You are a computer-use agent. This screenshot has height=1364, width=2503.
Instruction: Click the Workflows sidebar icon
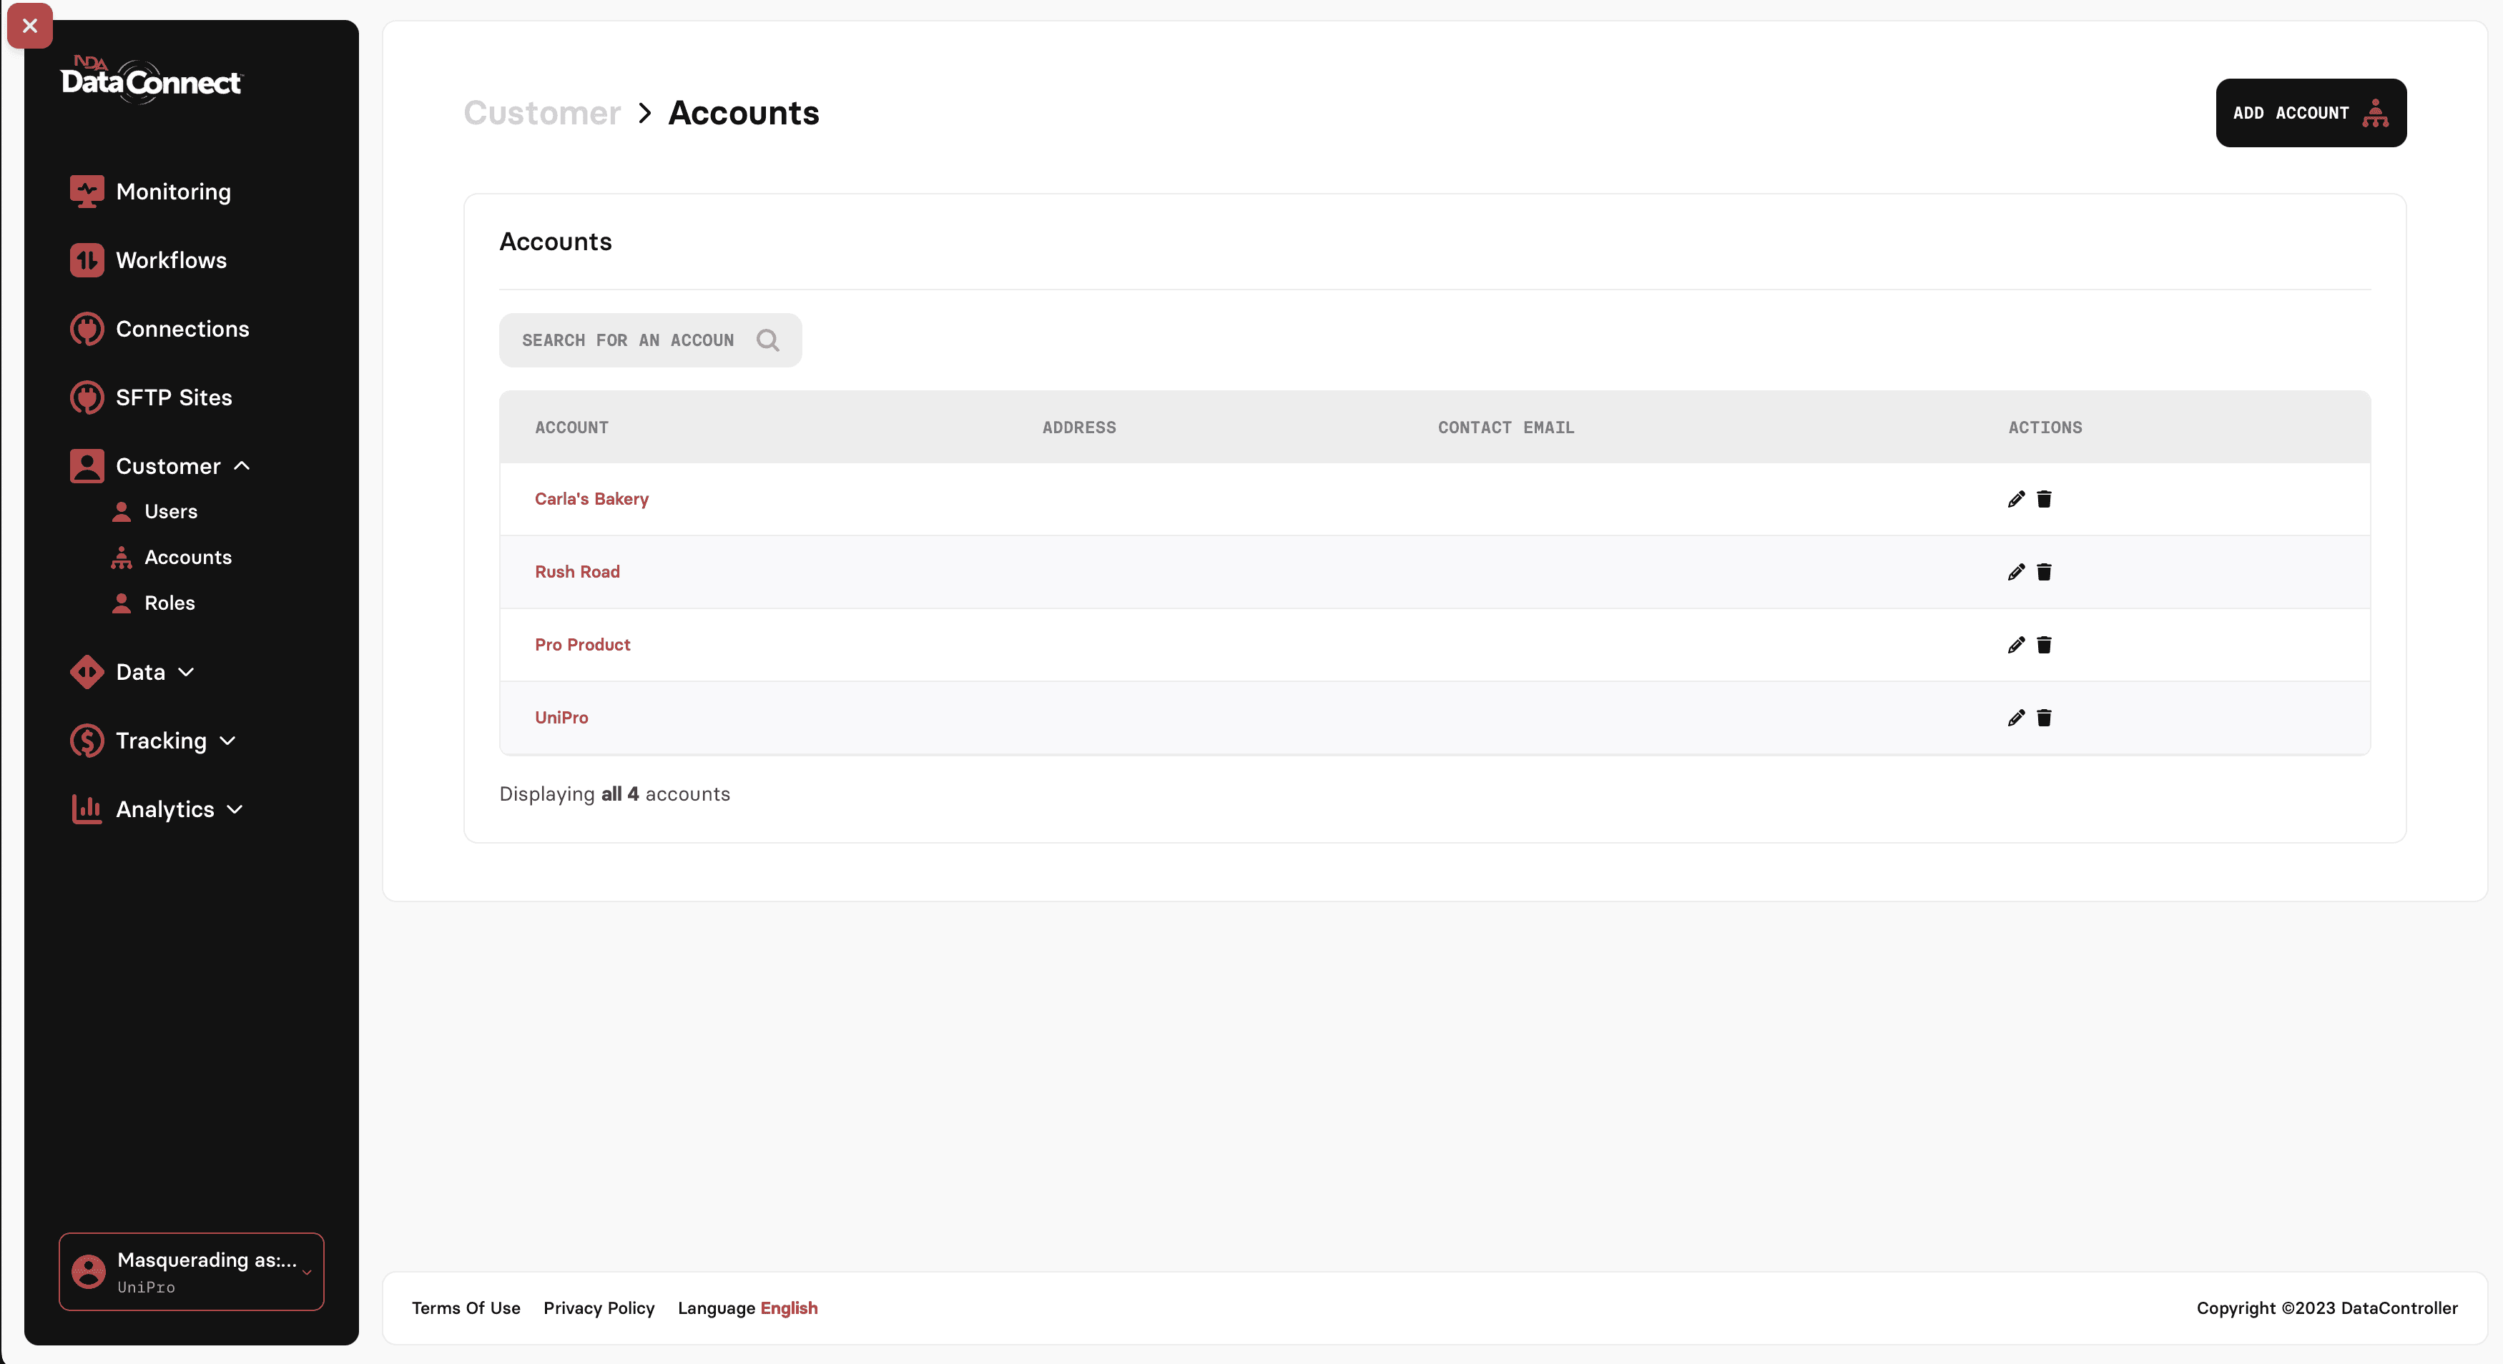[x=87, y=260]
